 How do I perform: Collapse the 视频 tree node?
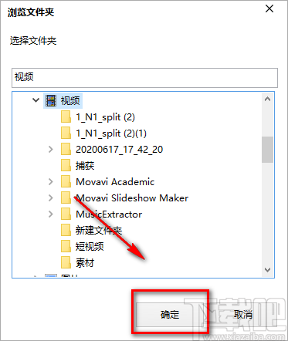pyautogui.click(x=36, y=100)
